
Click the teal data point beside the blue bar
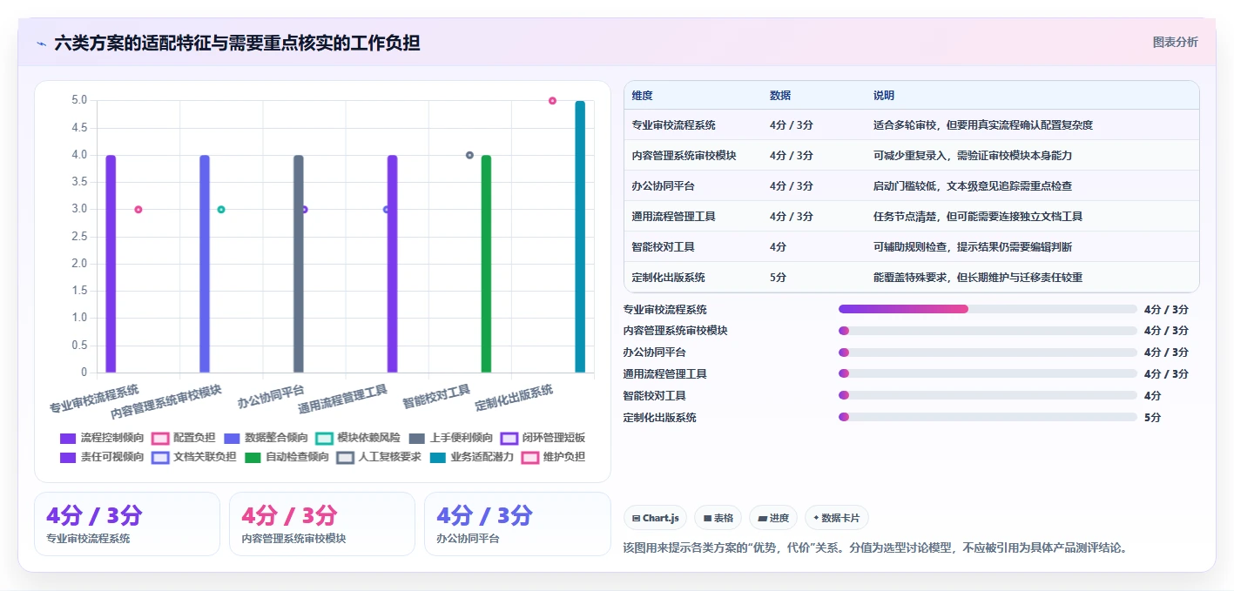[221, 209]
